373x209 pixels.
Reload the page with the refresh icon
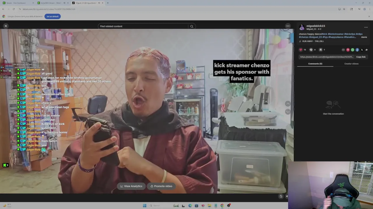coord(13,9)
